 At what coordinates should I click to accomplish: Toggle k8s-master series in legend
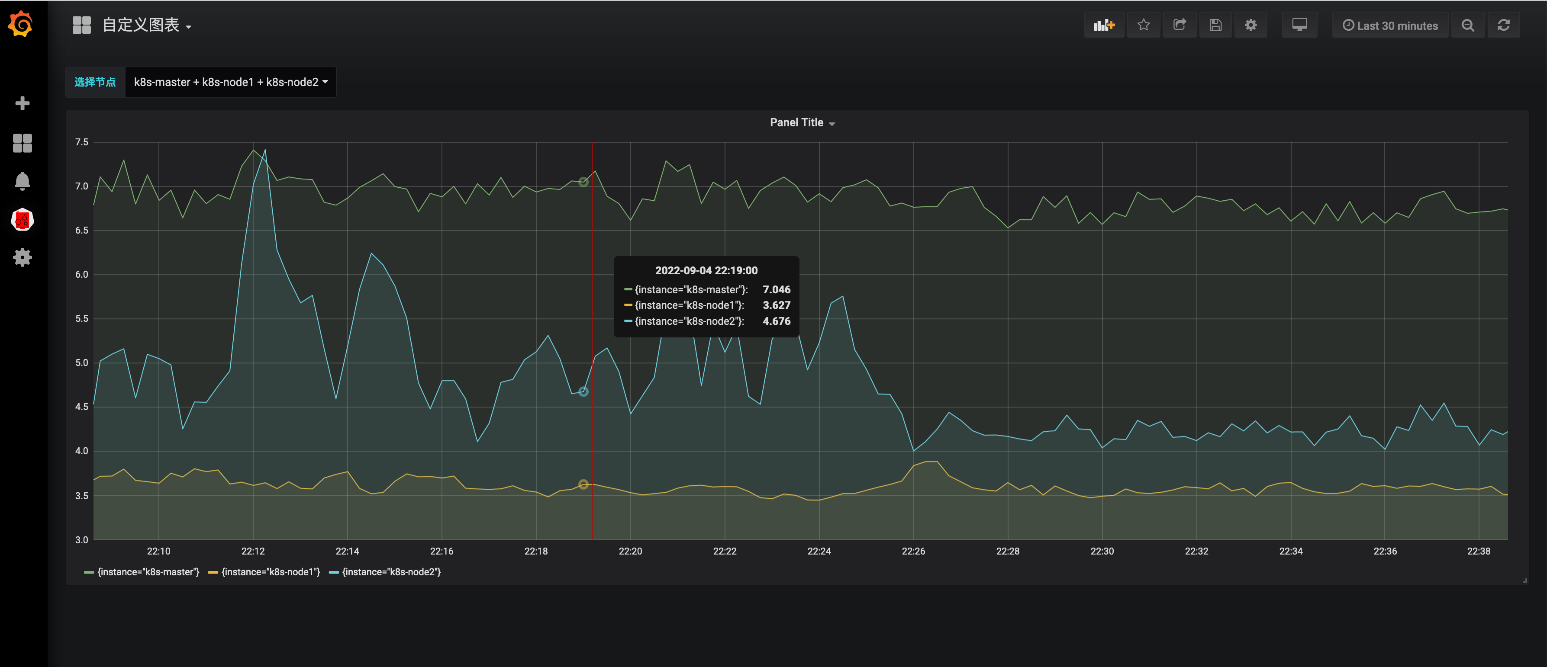point(148,572)
